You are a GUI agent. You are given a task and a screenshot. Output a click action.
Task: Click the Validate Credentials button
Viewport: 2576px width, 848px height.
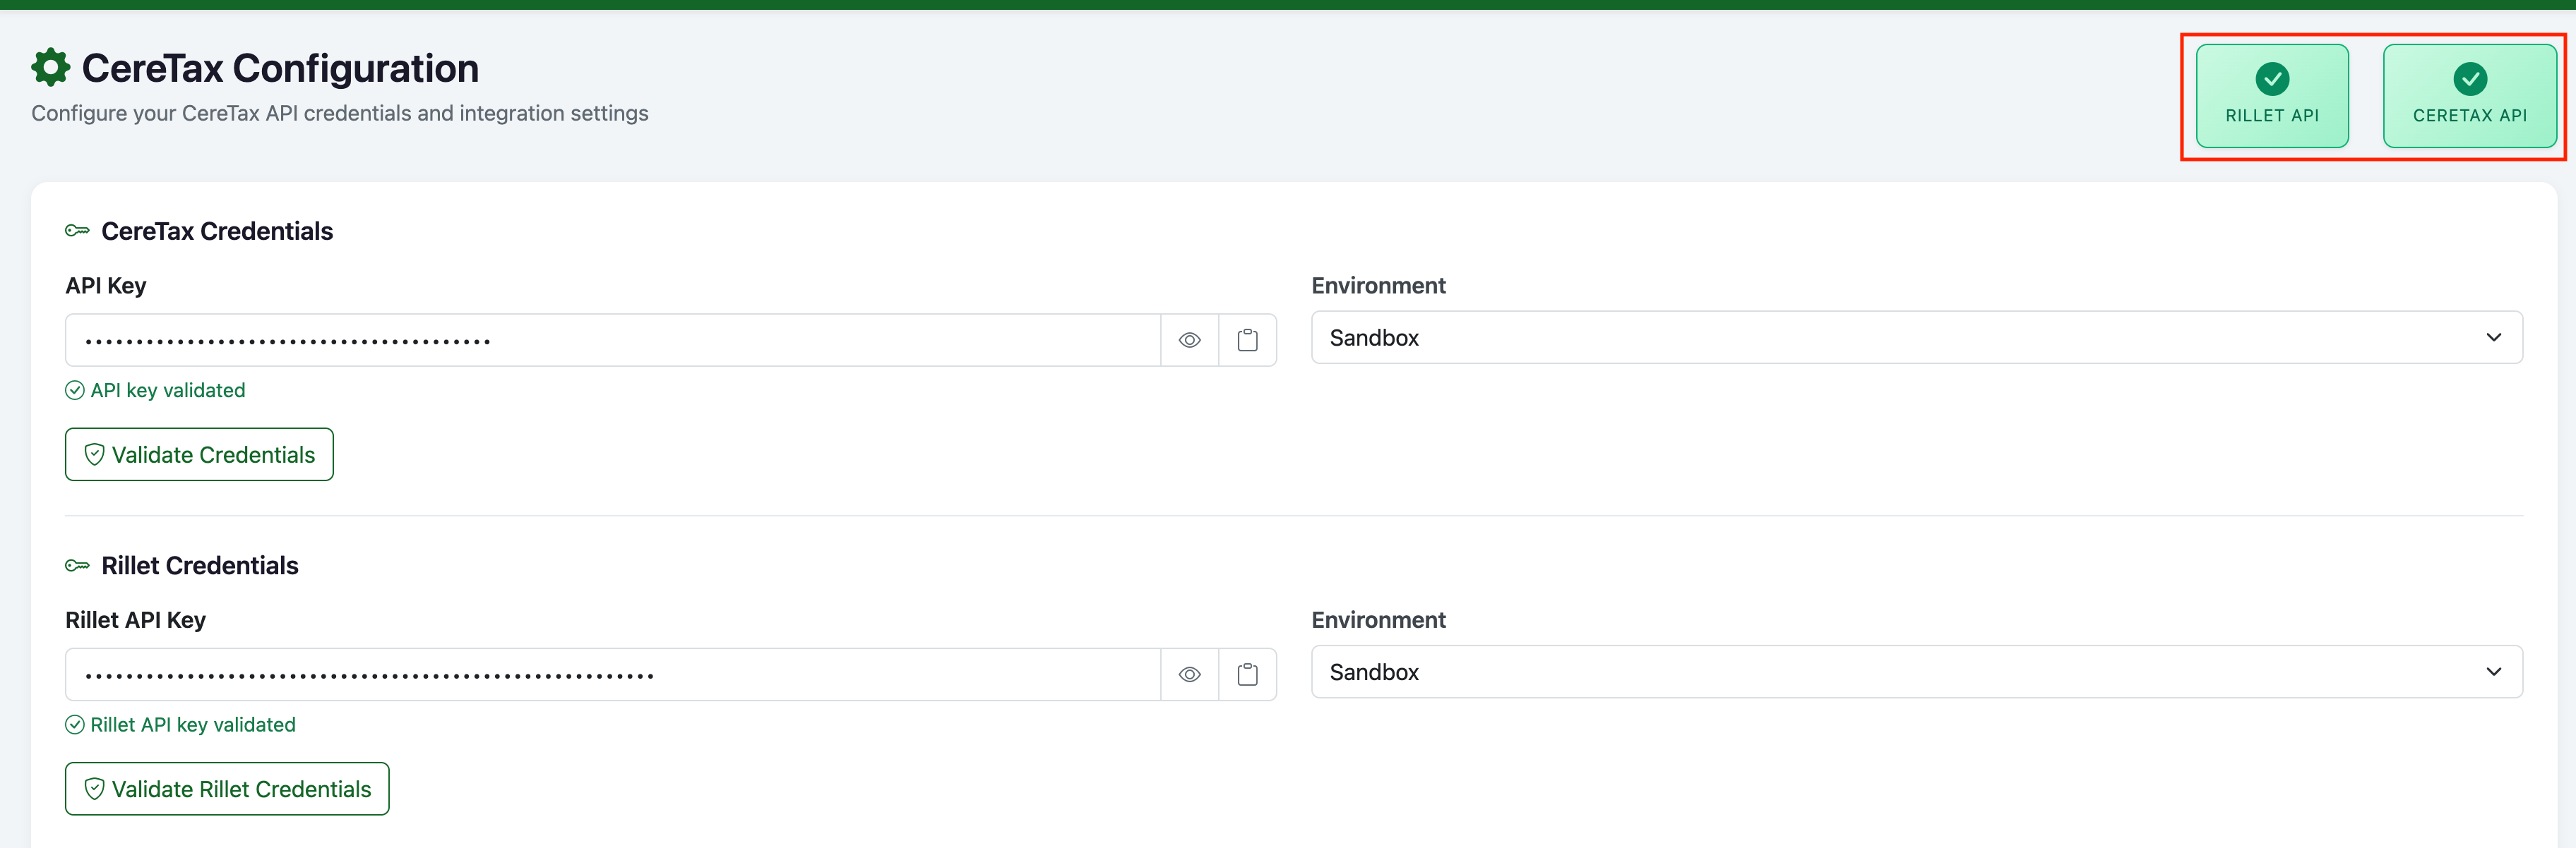199,454
